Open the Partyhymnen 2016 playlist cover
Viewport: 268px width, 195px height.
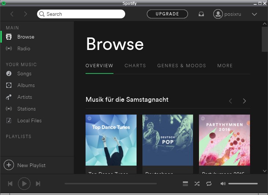click(224, 140)
